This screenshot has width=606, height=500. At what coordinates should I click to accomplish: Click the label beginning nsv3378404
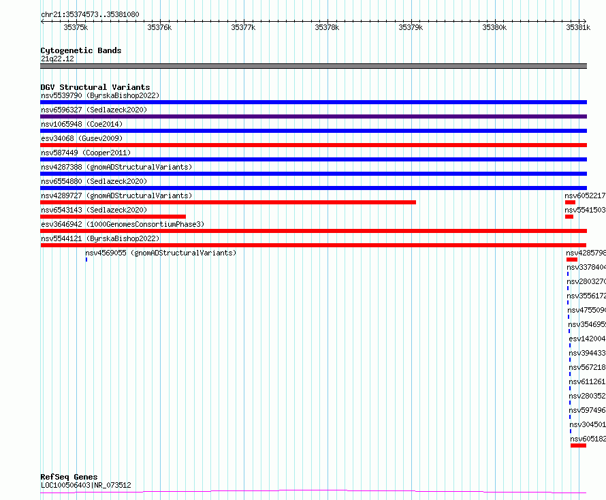(586, 267)
